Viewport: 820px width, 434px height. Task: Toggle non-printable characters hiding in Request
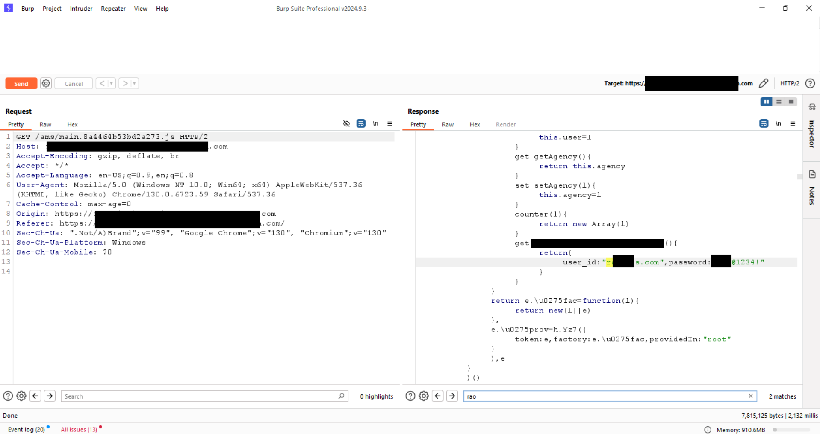click(x=346, y=123)
